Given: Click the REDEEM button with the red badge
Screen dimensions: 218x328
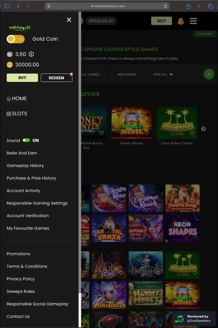Looking at the screenshot, I should [x=56, y=78].
